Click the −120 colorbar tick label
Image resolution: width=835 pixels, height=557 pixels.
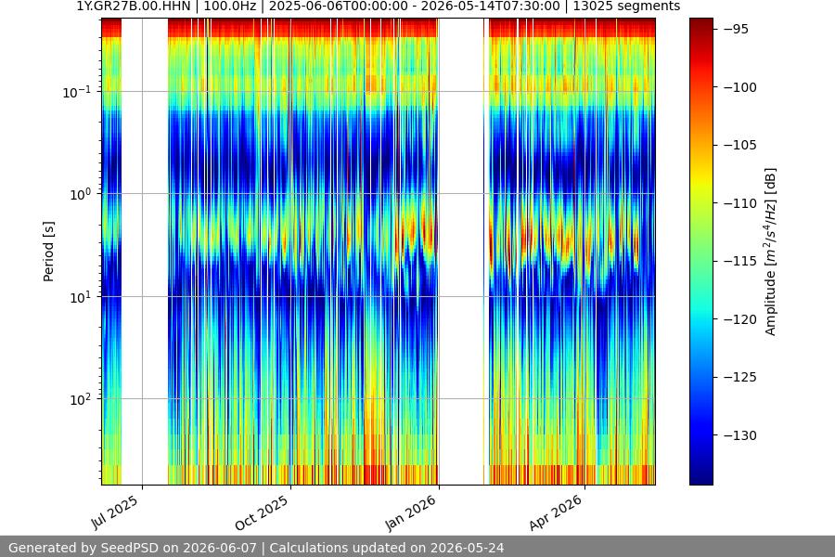740,319
